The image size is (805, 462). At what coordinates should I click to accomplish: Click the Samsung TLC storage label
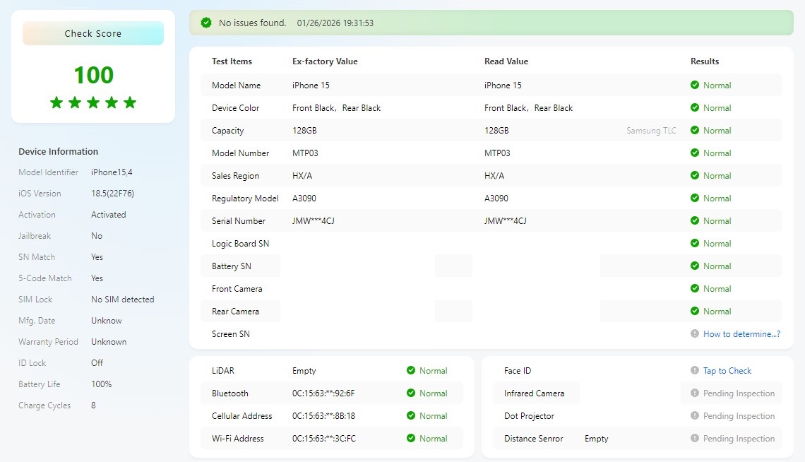click(651, 131)
